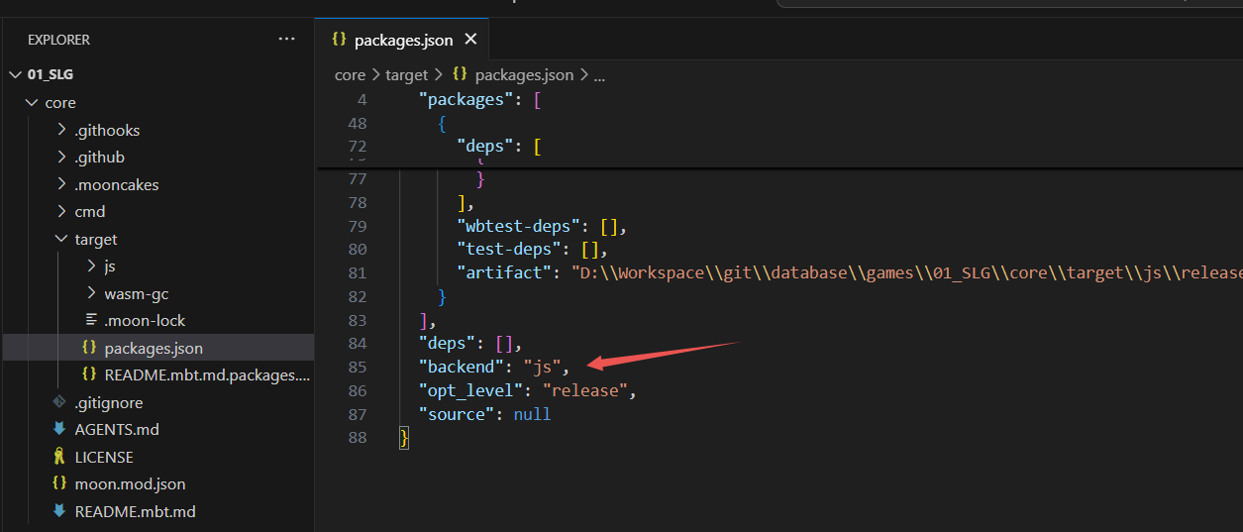The width and height of the screenshot is (1243, 532).
Task: Expand the wasm-gc folder
Action: 91,293
